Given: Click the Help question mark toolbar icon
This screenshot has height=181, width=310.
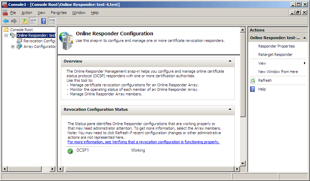Looking at the screenshot, I should click(x=43, y=21).
